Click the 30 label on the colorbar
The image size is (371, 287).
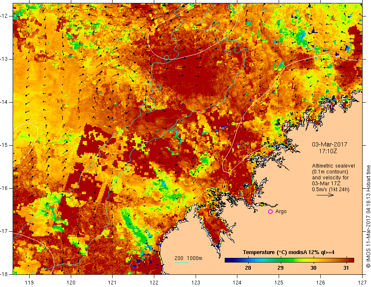[313, 268]
